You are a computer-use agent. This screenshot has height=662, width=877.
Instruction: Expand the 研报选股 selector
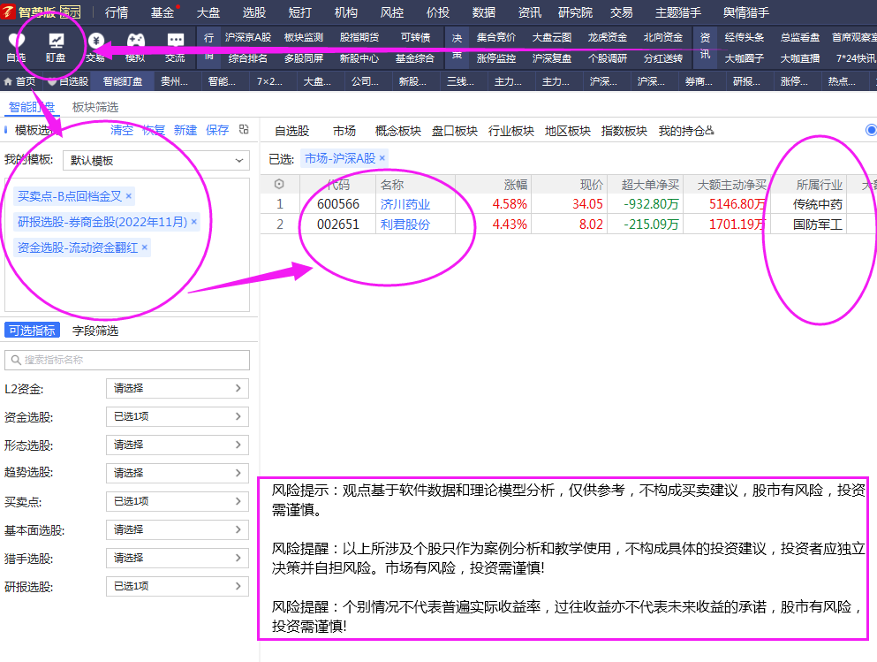coord(178,586)
